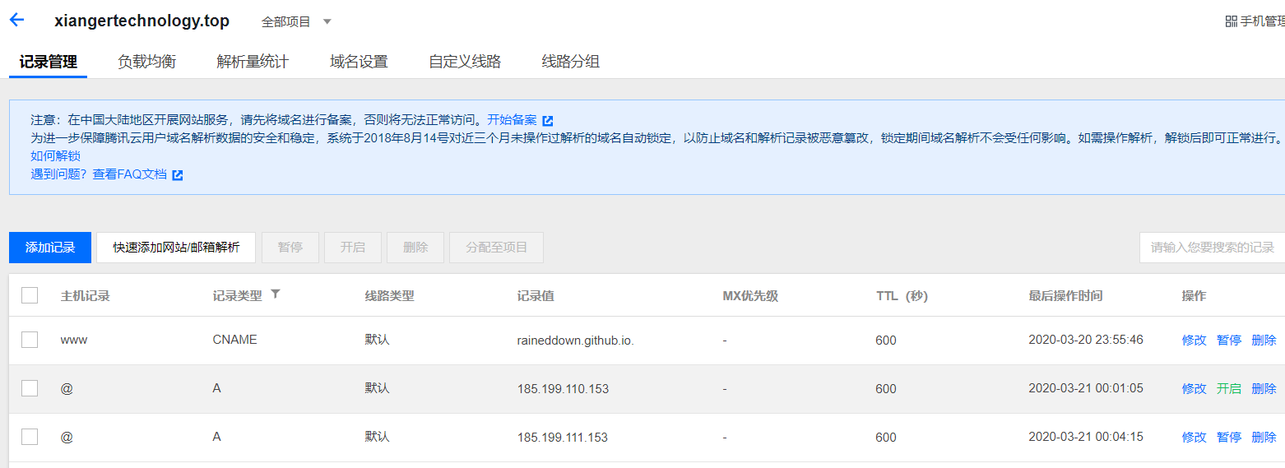Open the 如何解锁 help link

[56, 156]
